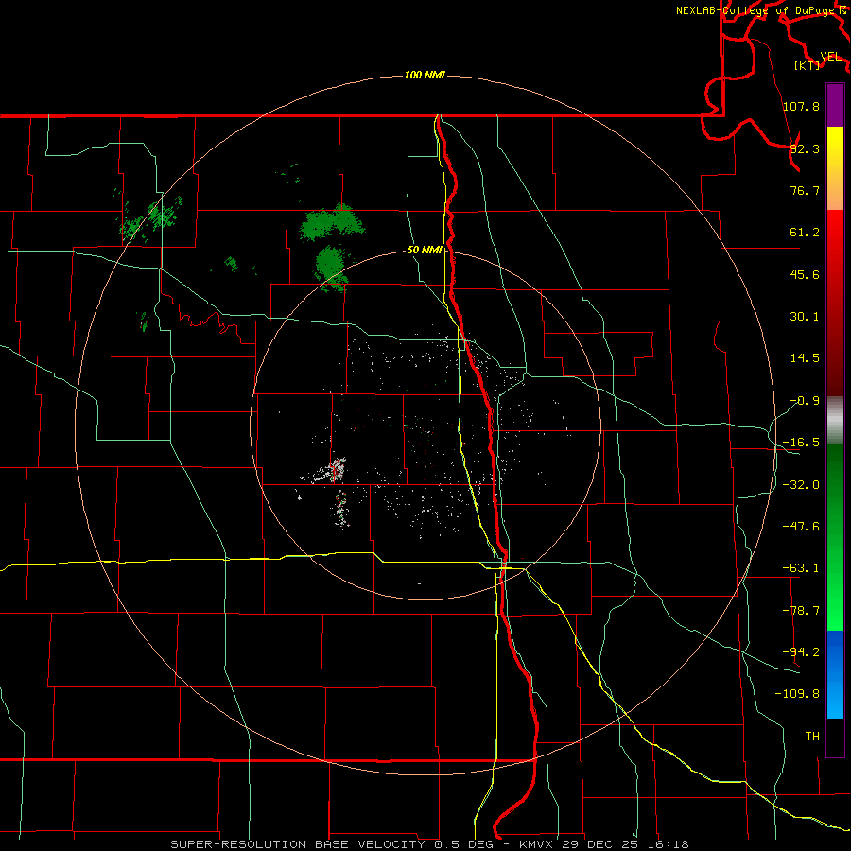Click the purple segment of the color bar
This screenshot has width=851, height=851.
click(835, 106)
